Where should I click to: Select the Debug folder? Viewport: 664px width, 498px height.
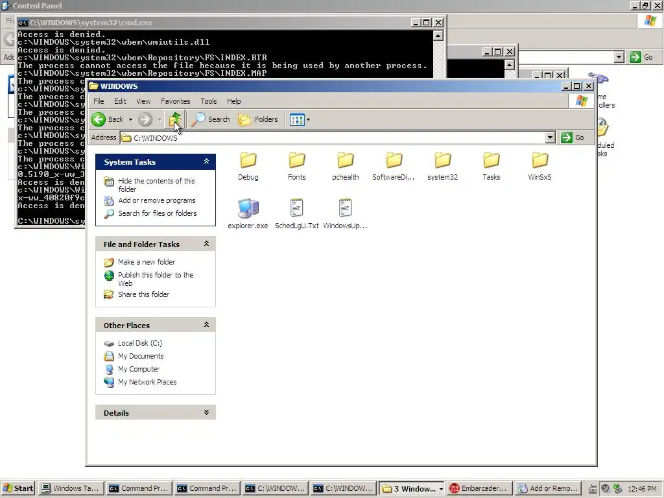[248, 167]
